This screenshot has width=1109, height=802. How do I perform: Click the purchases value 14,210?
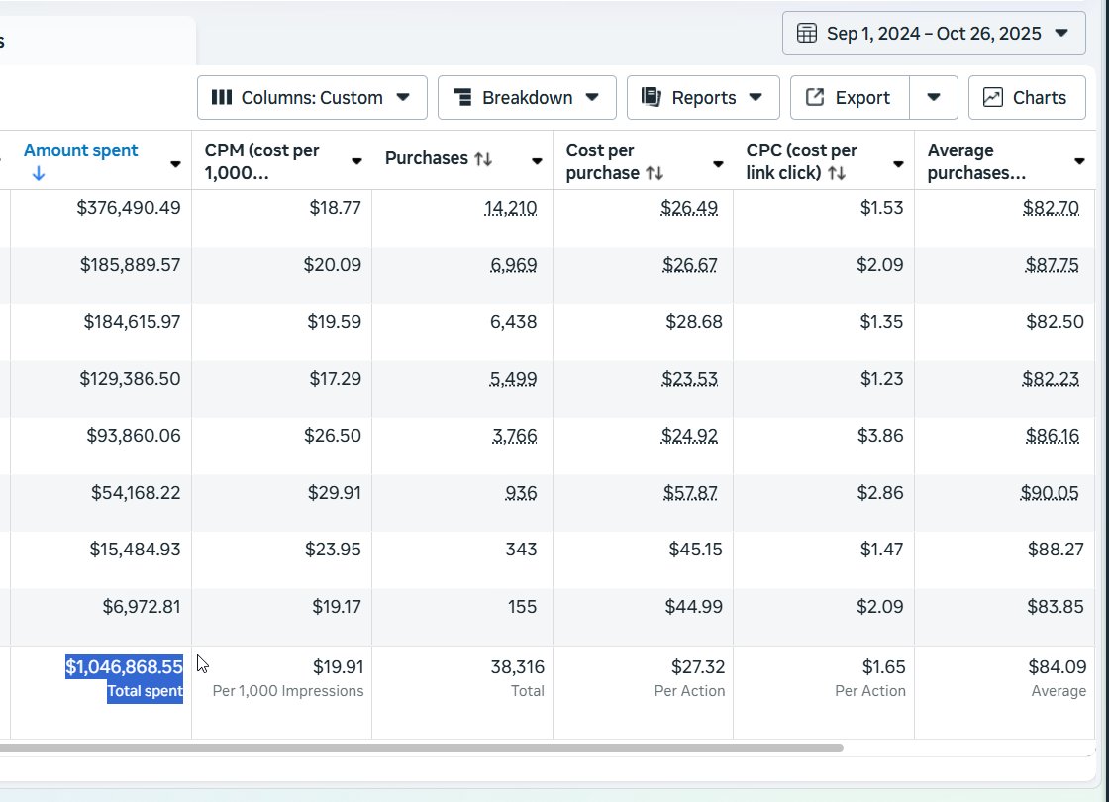pyautogui.click(x=511, y=208)
